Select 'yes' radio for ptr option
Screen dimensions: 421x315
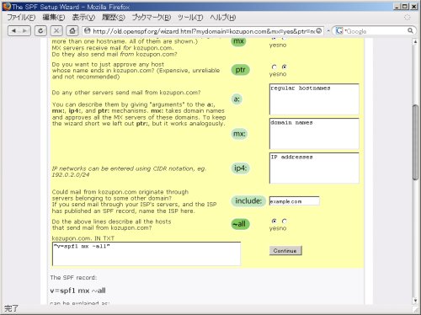pos(274,67)
